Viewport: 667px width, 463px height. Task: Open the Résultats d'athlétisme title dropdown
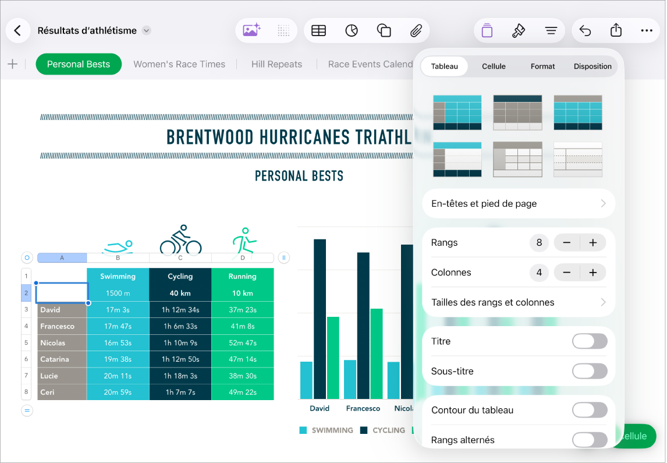pos(146,30)
